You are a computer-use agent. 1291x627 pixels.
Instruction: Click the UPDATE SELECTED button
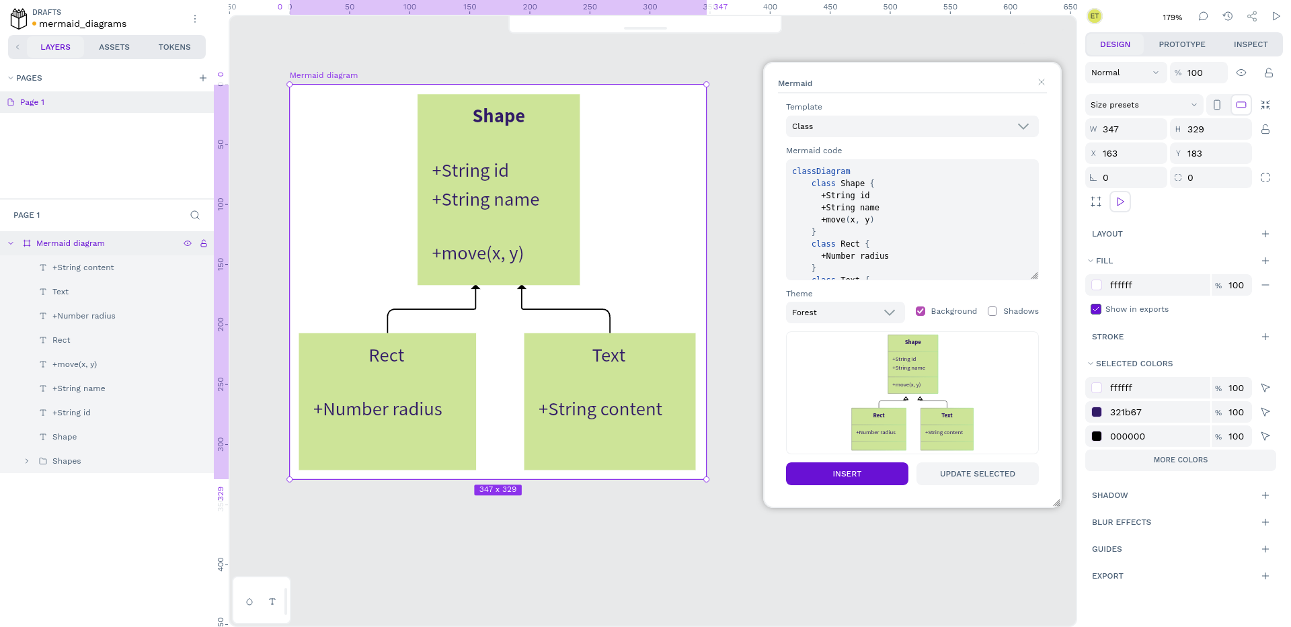pyautogui.click(x=978, y=474)
